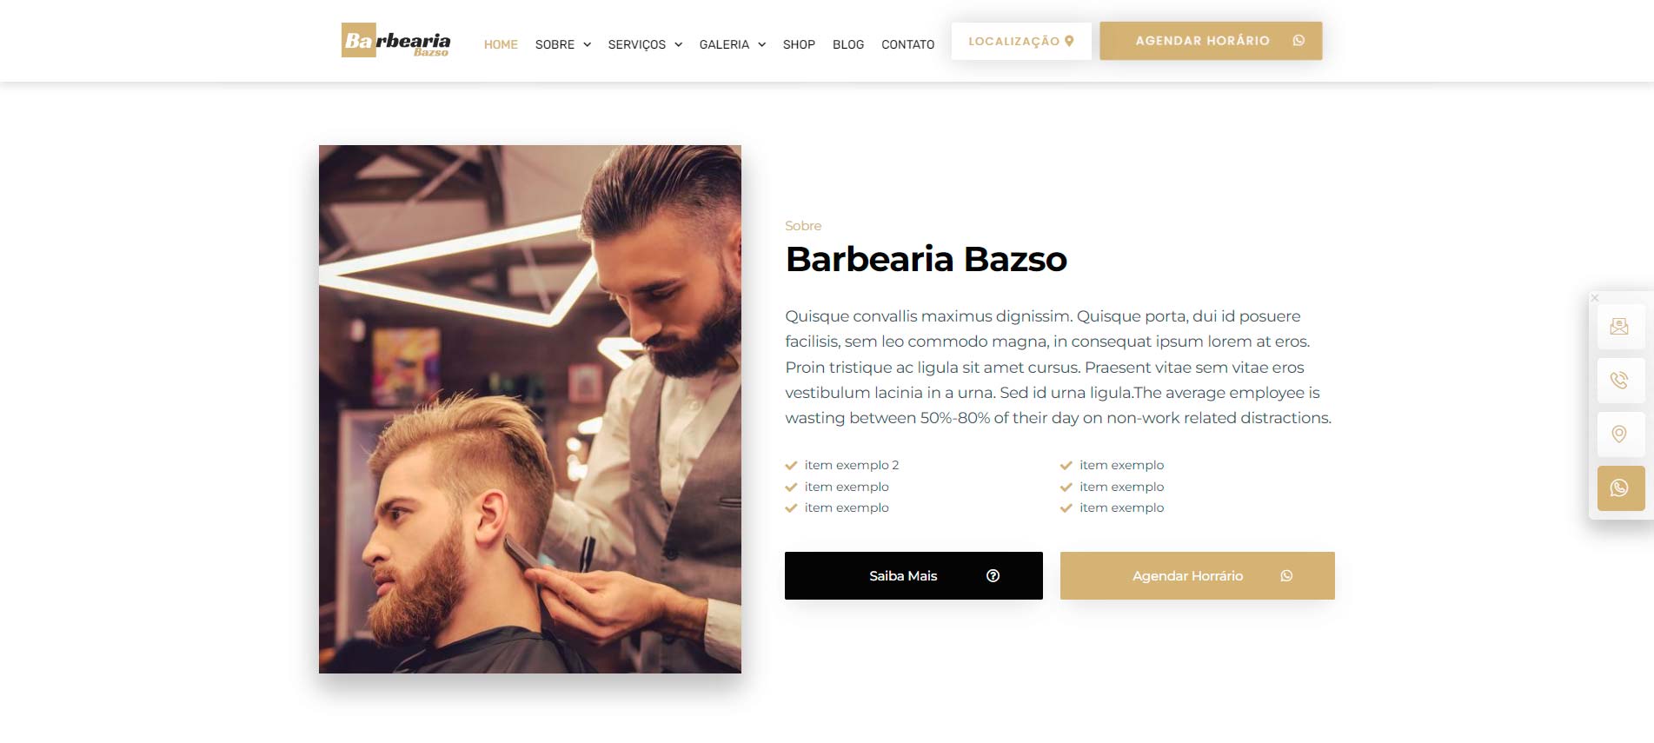Viewport: 1654px width, 743px height.
Task: Click the floating sidebar map pin icon
Action: [1620, 435]
